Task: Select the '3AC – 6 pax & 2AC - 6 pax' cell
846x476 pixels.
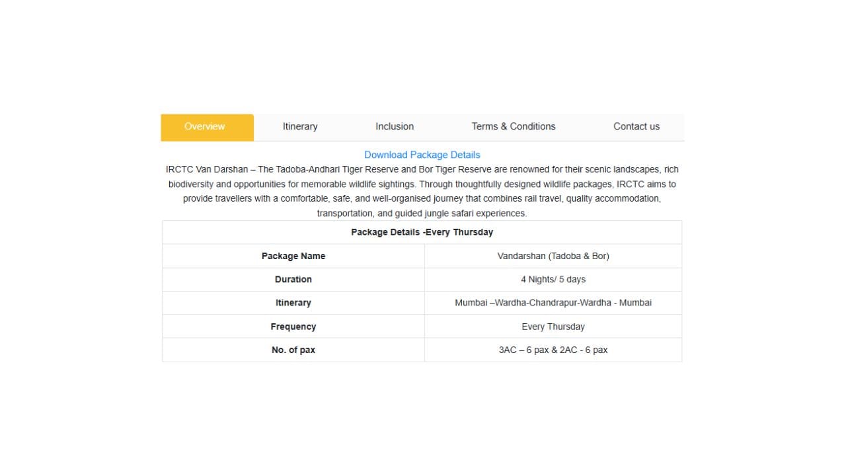Action: (553, 350)
